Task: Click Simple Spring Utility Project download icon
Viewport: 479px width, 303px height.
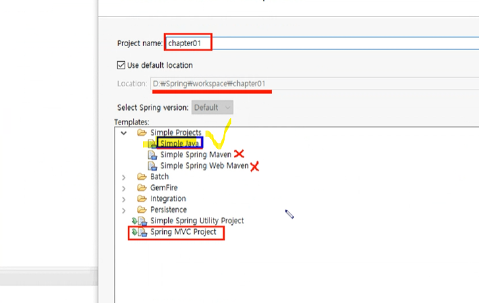Action: pyautogui.click(x=134, y=221)
